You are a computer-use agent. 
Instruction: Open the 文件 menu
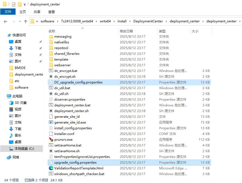[8, 12]
